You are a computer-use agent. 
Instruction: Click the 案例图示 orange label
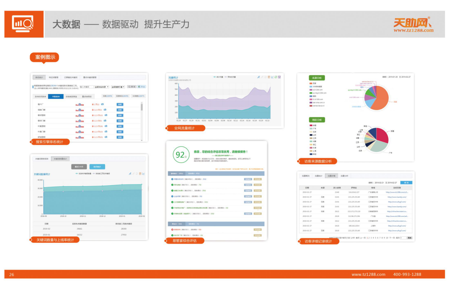(45, 57)
